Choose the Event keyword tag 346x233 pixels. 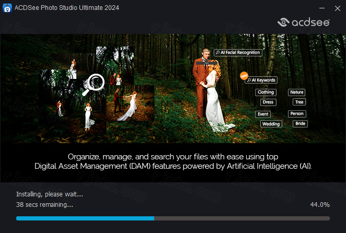tap(262, 114)
